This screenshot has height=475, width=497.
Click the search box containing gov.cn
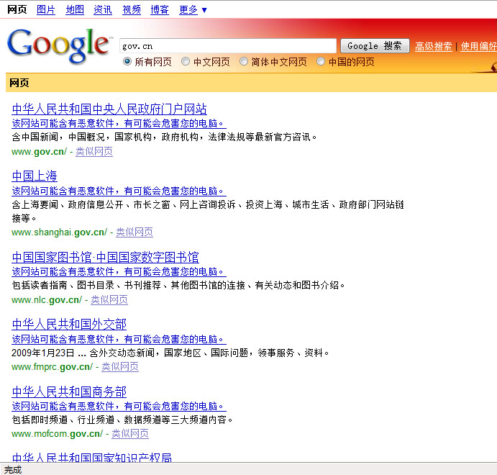(x=227, y=45)
